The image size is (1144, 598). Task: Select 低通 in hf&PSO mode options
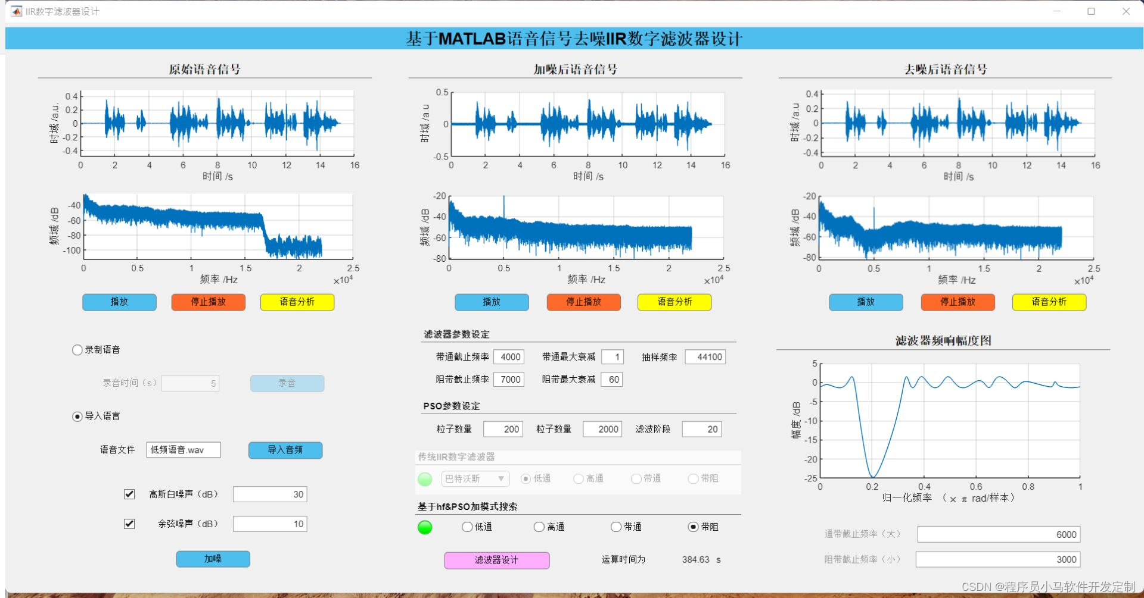pos(467,527)
